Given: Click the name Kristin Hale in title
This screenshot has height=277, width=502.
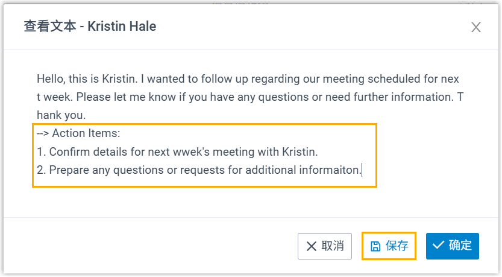Looking at the screenshot, I should tap(122, 27).
